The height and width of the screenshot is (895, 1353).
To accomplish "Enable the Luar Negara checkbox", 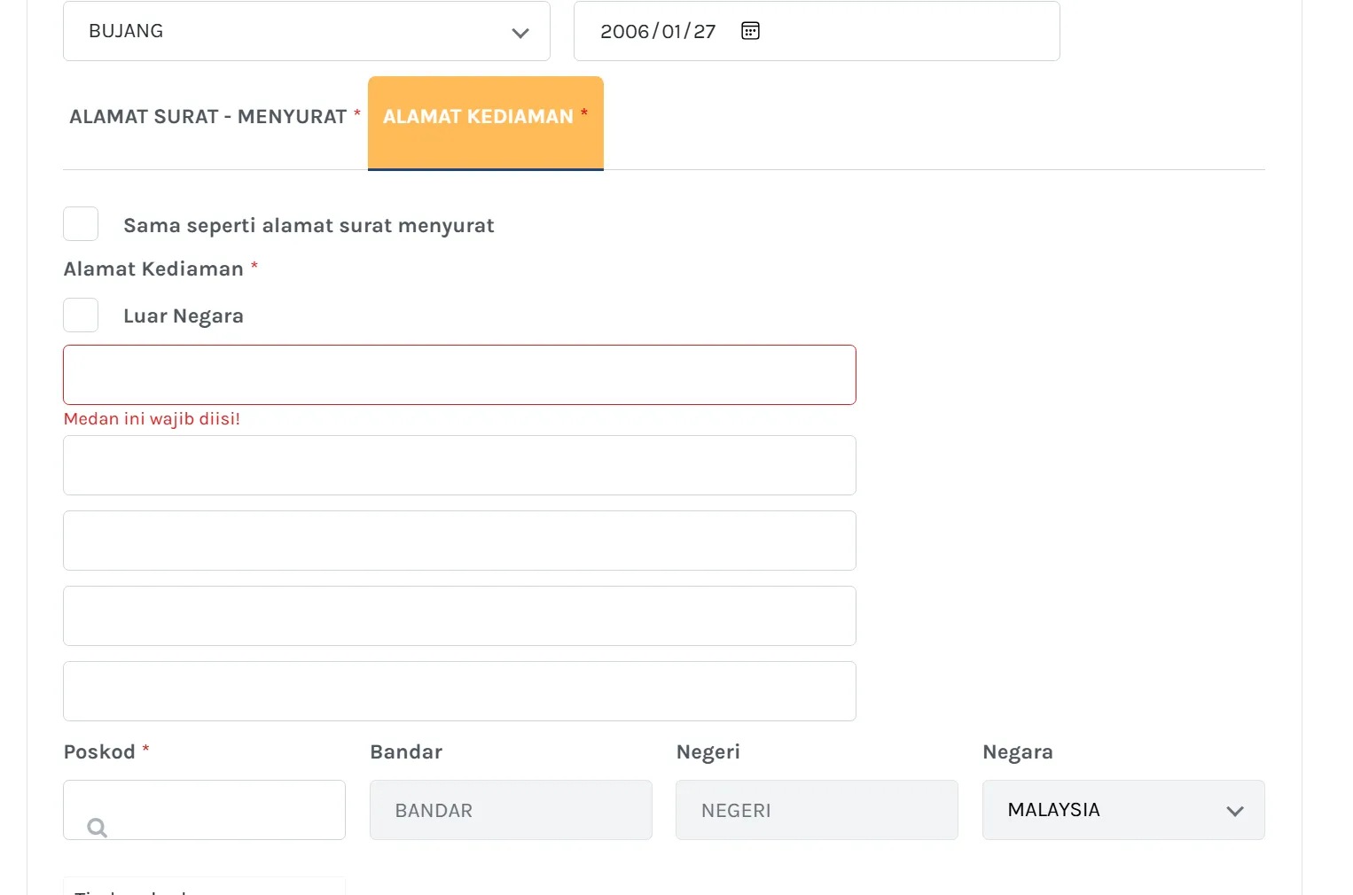I will point(81,315).
